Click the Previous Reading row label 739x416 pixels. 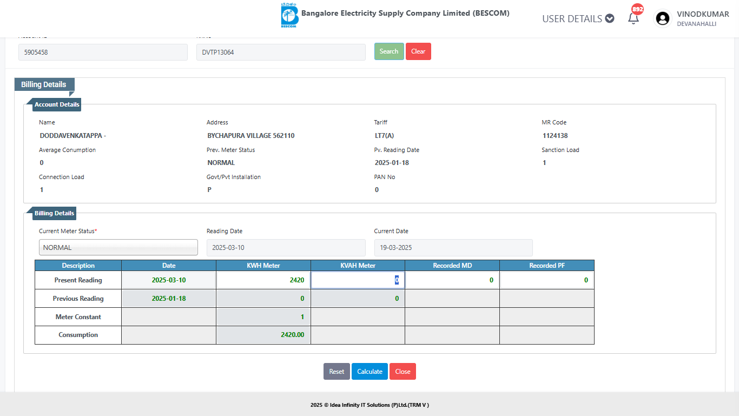pyautogui.click(x=78, y=299)
